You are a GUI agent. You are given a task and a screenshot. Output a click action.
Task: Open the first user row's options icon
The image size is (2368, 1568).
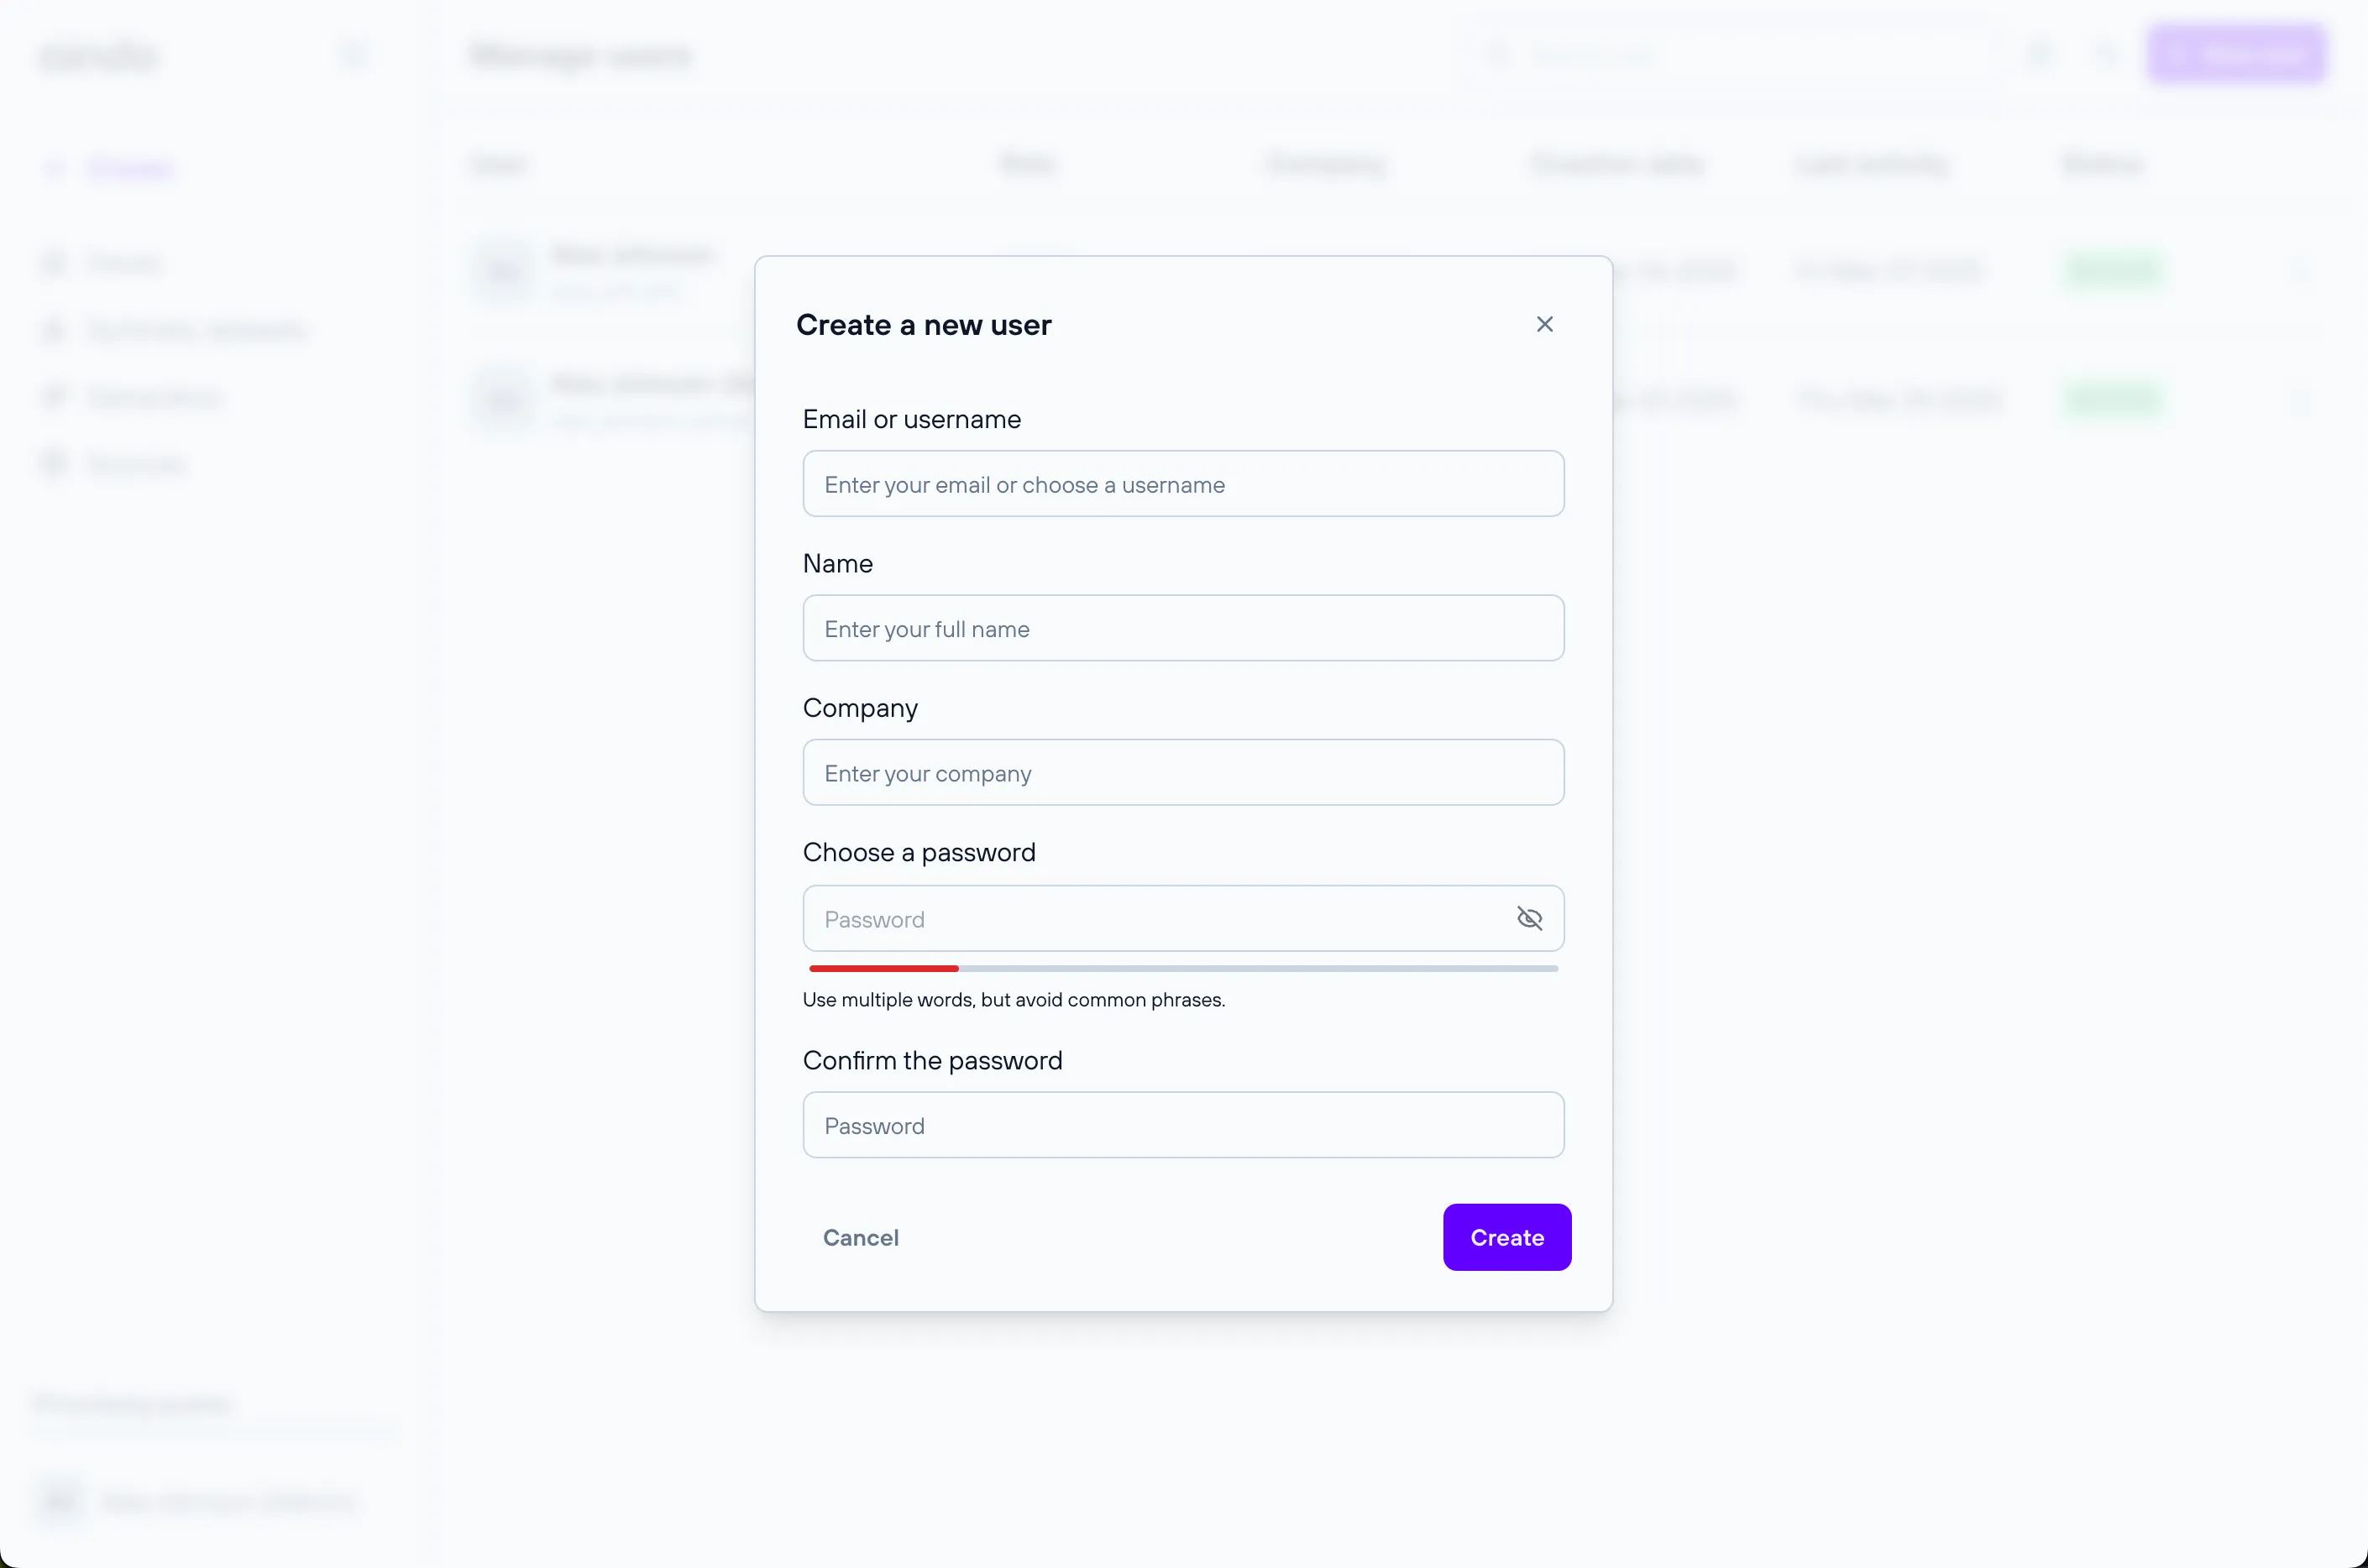click(x=2300, y=270)
